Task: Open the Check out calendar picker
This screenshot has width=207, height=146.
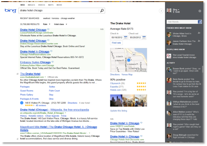Action: click(144, 38)
